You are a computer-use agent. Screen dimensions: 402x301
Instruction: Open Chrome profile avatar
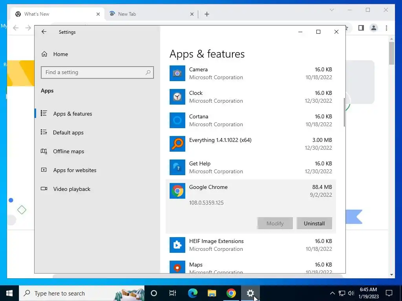tap(374, 28)
